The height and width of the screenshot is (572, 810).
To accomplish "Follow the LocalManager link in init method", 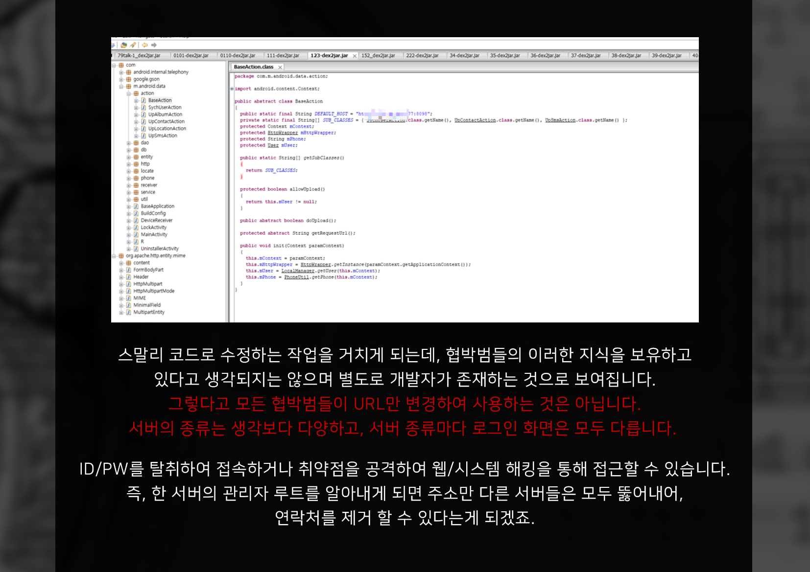I will 298,271.
